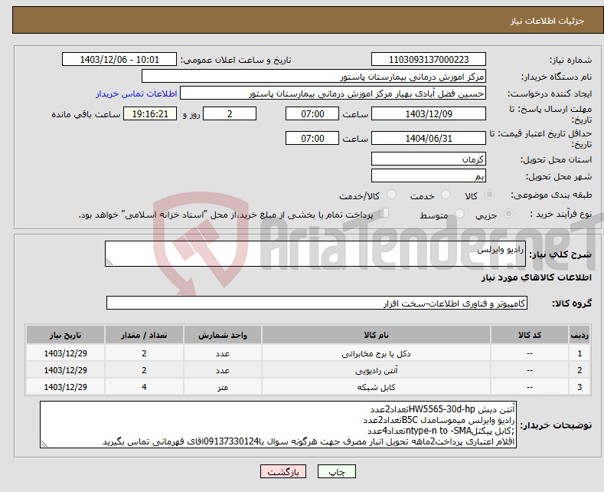
Task: Click the date cell of دکل row
Action: pyautogui.click(x=66, y=353)
